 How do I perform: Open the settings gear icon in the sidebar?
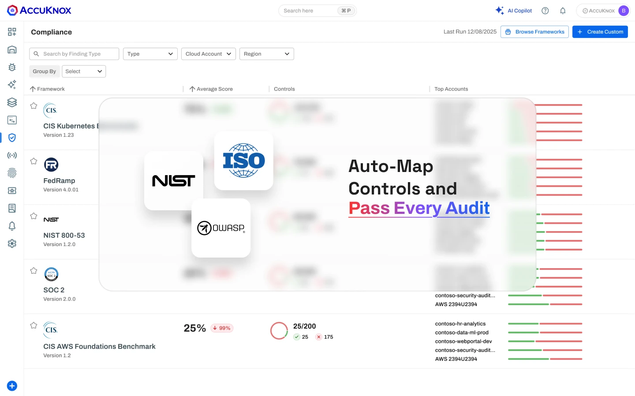click(x=12, y=243)
